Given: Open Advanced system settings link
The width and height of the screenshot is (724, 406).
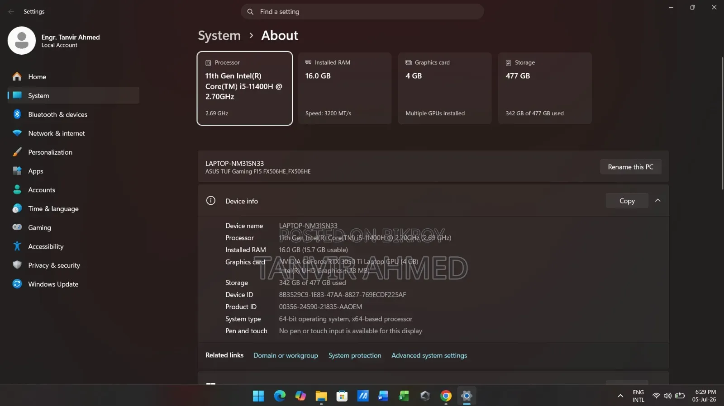Looking at the screenshot, I should 429,355.
